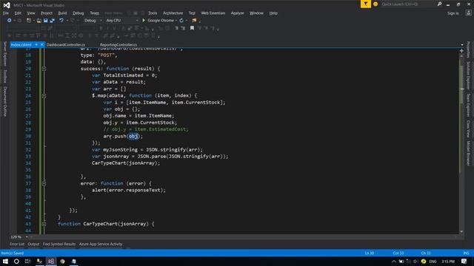Open the document tab list dropdown arrow
Screen dimensions: 474x266
(x=462, y=44)
